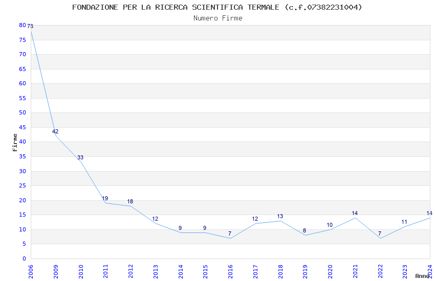This screenshot has width=435, height=281.
Task: Click the single-digit 5 y-axis tick
Action: [24, 244]
